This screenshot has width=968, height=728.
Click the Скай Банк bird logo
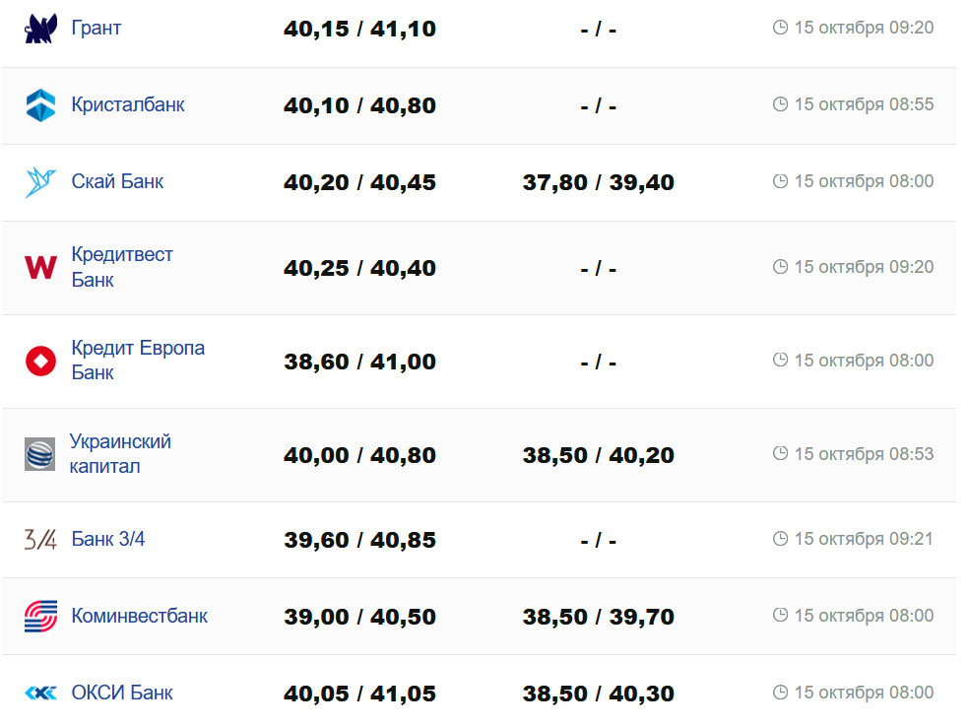pos(40,182)
